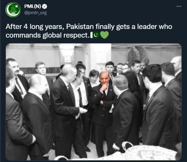Open the attached black-and-white group photo
187x162 pixels.
(93, 102)
